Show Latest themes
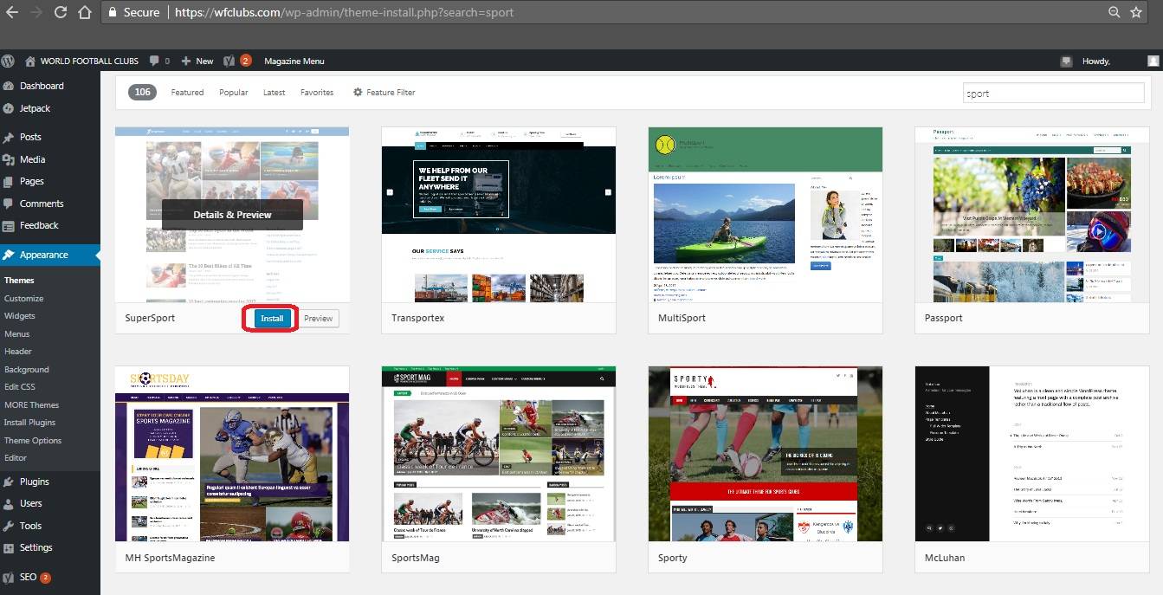 tap(275, 93)
